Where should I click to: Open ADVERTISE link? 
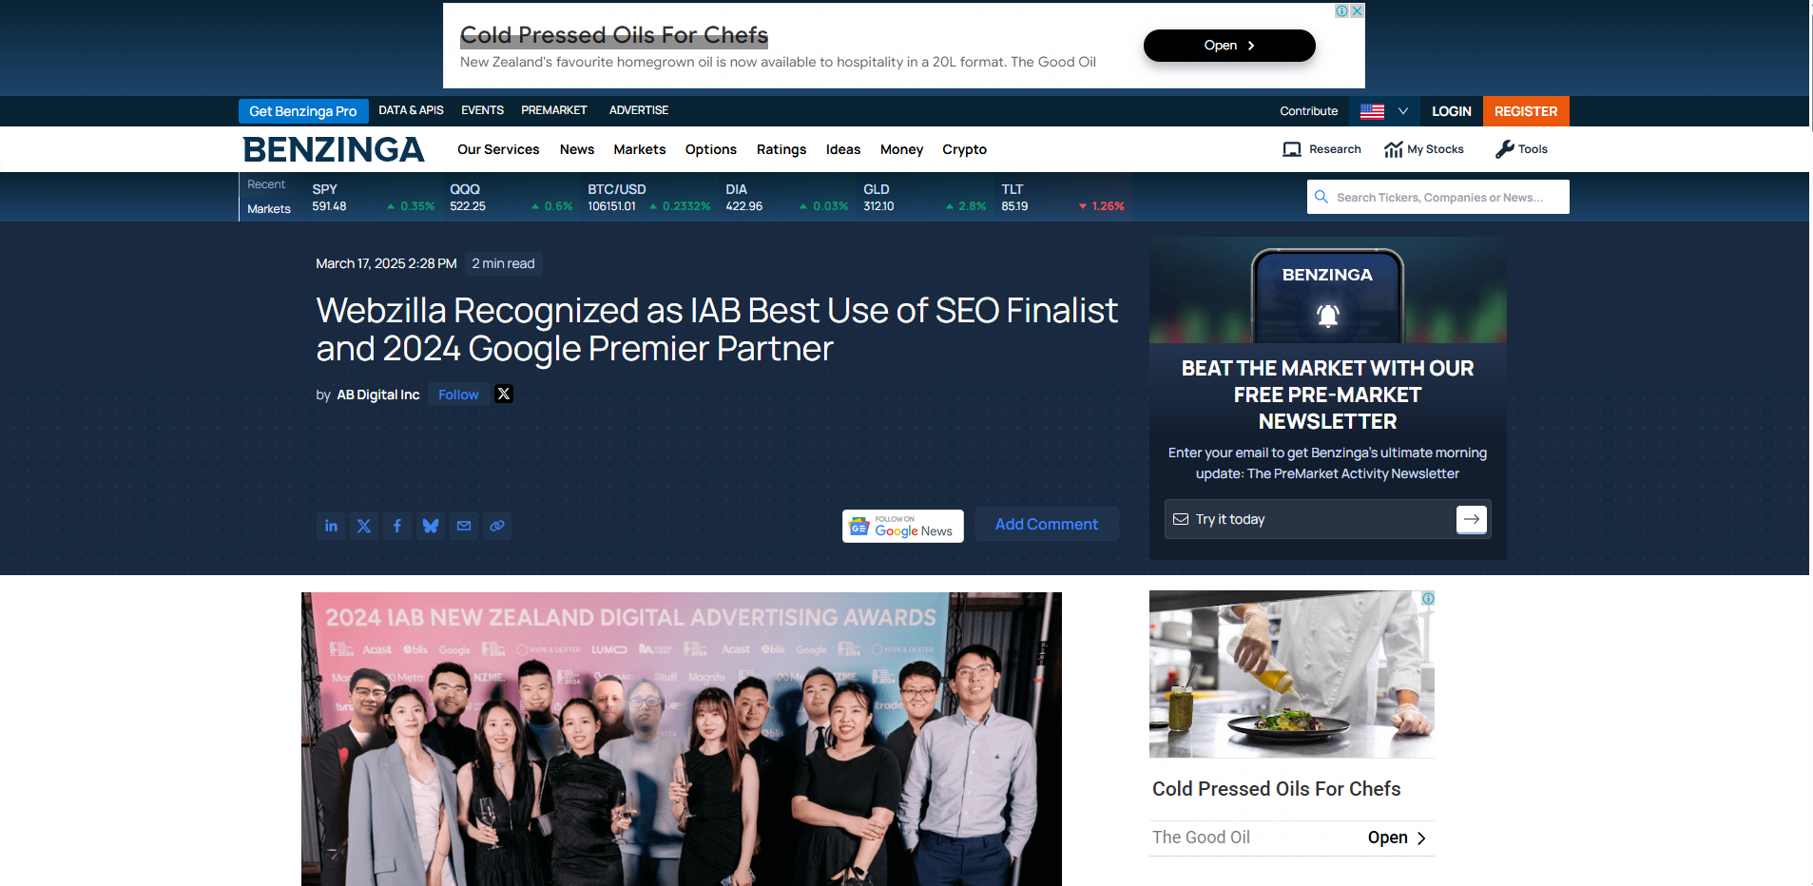tap(639, 110)
